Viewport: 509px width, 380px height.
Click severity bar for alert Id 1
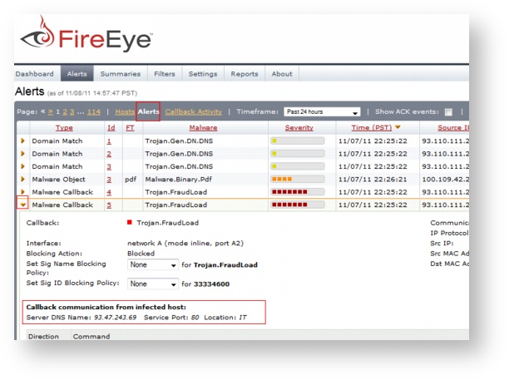298,141
